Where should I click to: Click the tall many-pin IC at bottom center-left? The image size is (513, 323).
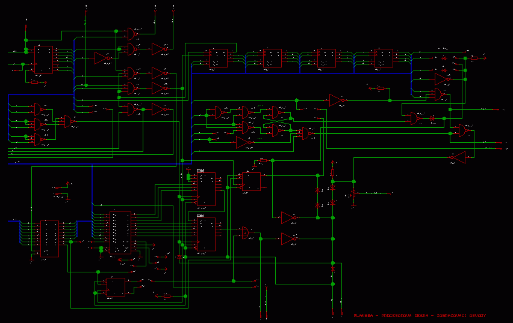coord(120,232)
